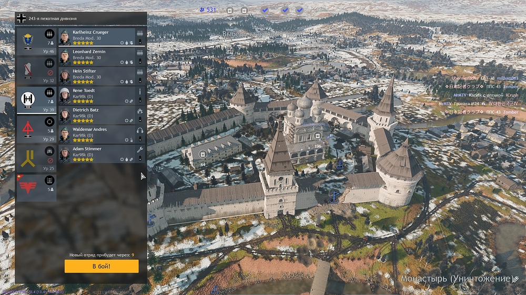Viewport: 526px width, 295px height.
Task: Click the last checkmark indicator in top HUD
Action: (x=300, y=10)
